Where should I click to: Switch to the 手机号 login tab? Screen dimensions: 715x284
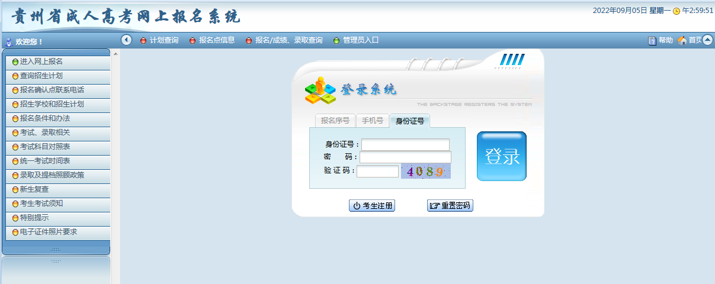[373, 121]
